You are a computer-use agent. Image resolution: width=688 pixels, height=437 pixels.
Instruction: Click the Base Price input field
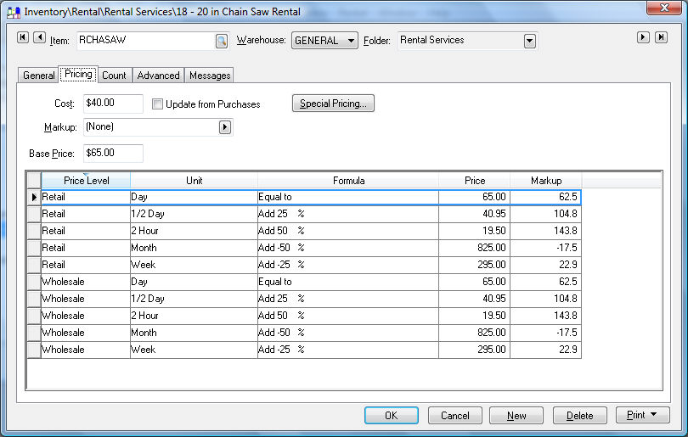tap(113, 154)
